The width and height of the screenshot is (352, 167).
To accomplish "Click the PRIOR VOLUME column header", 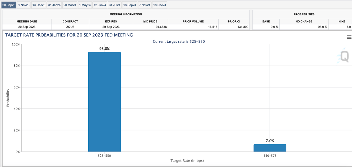I will pyautogui.click(x=193, y=21).
